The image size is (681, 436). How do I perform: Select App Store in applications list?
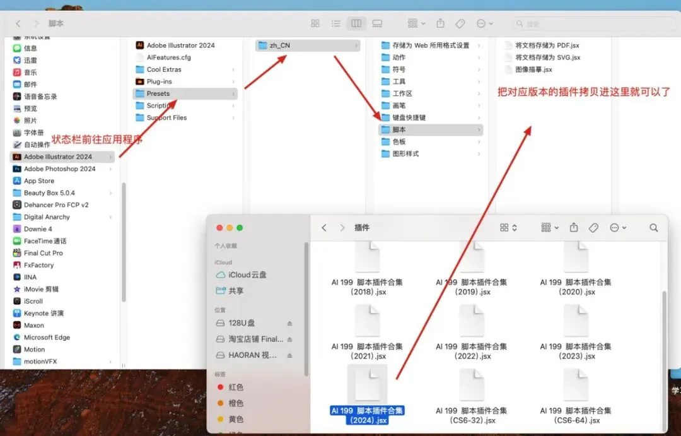coord(62,181)
